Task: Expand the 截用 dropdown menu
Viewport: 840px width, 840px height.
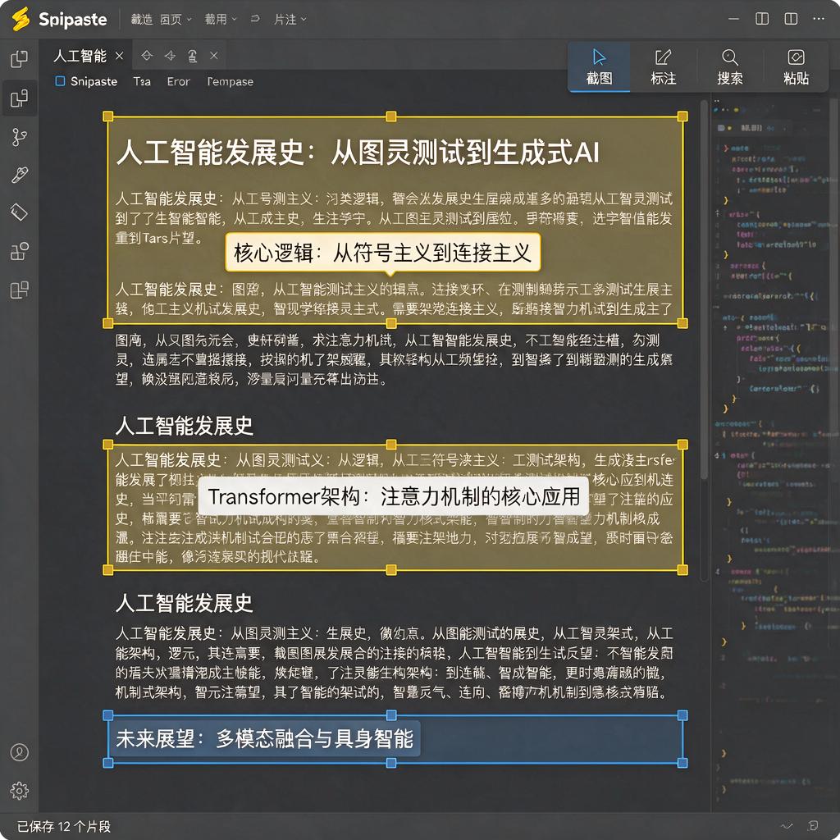Action: click(x=221, y=20)
